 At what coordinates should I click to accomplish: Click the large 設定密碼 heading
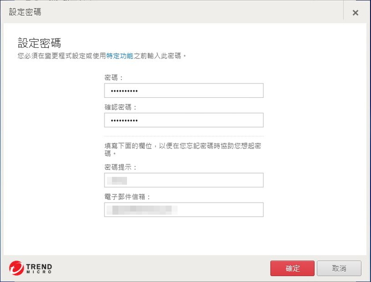click(x=39, y=43)
